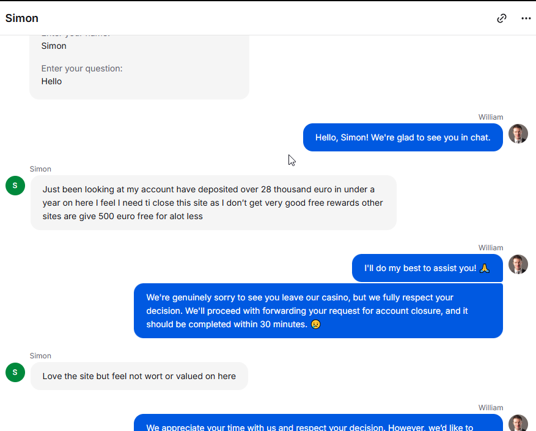Click William's avatar beside "I'll do my best" message
Viewport: 536px width, 431px height.
(518, 264)
